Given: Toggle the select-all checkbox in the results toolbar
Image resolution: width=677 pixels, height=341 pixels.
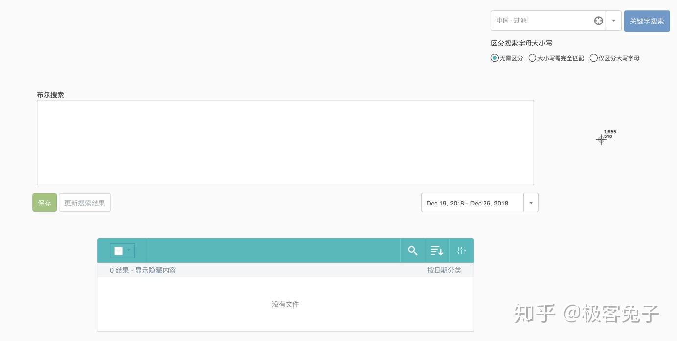Looking at the screenshot, I should point(119,251).
